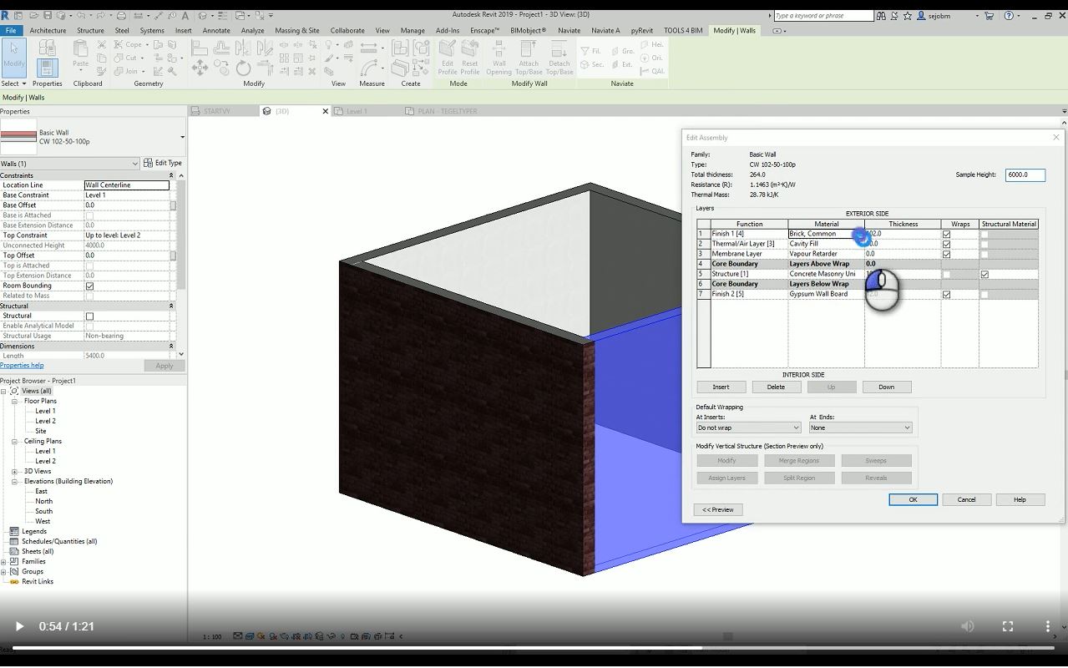Screen dimensions: 1068x668
Task: Toggle the Room Bounding checkbox
Action: [89, 286]
